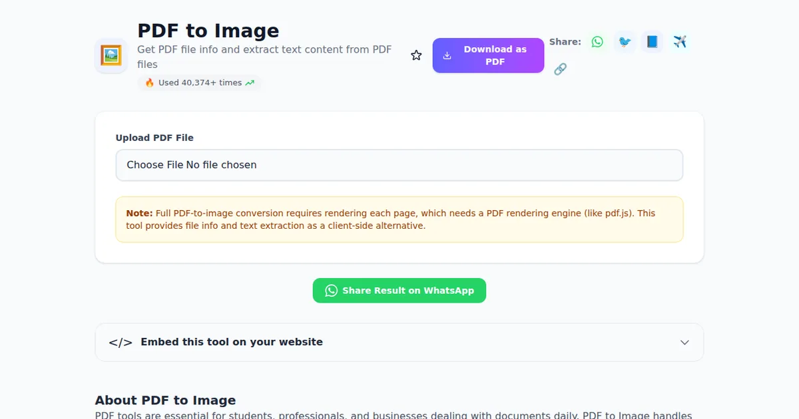Click the About PDF to Image section title

pyautogui.click(x=165, y=400)
